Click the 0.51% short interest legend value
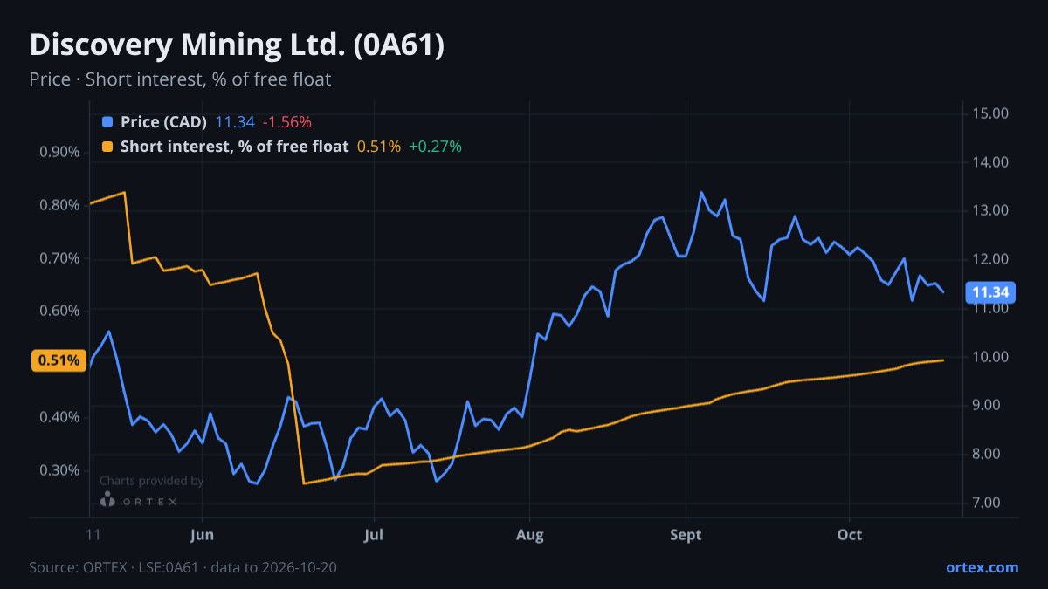Viewport: 1048px width, 589px height. pos(379,147)
